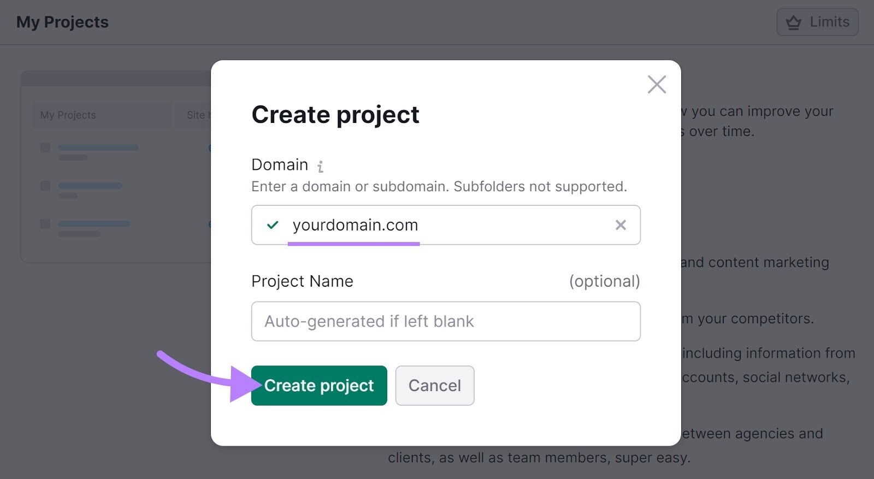Click the green validation checkmark
Screen dimensions: 874x479
pyautogui.click(x=273, y=225)
